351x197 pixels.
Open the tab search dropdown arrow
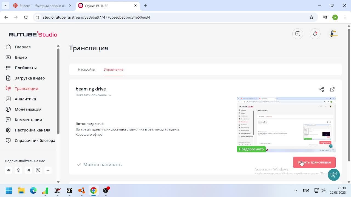[5, 5]
